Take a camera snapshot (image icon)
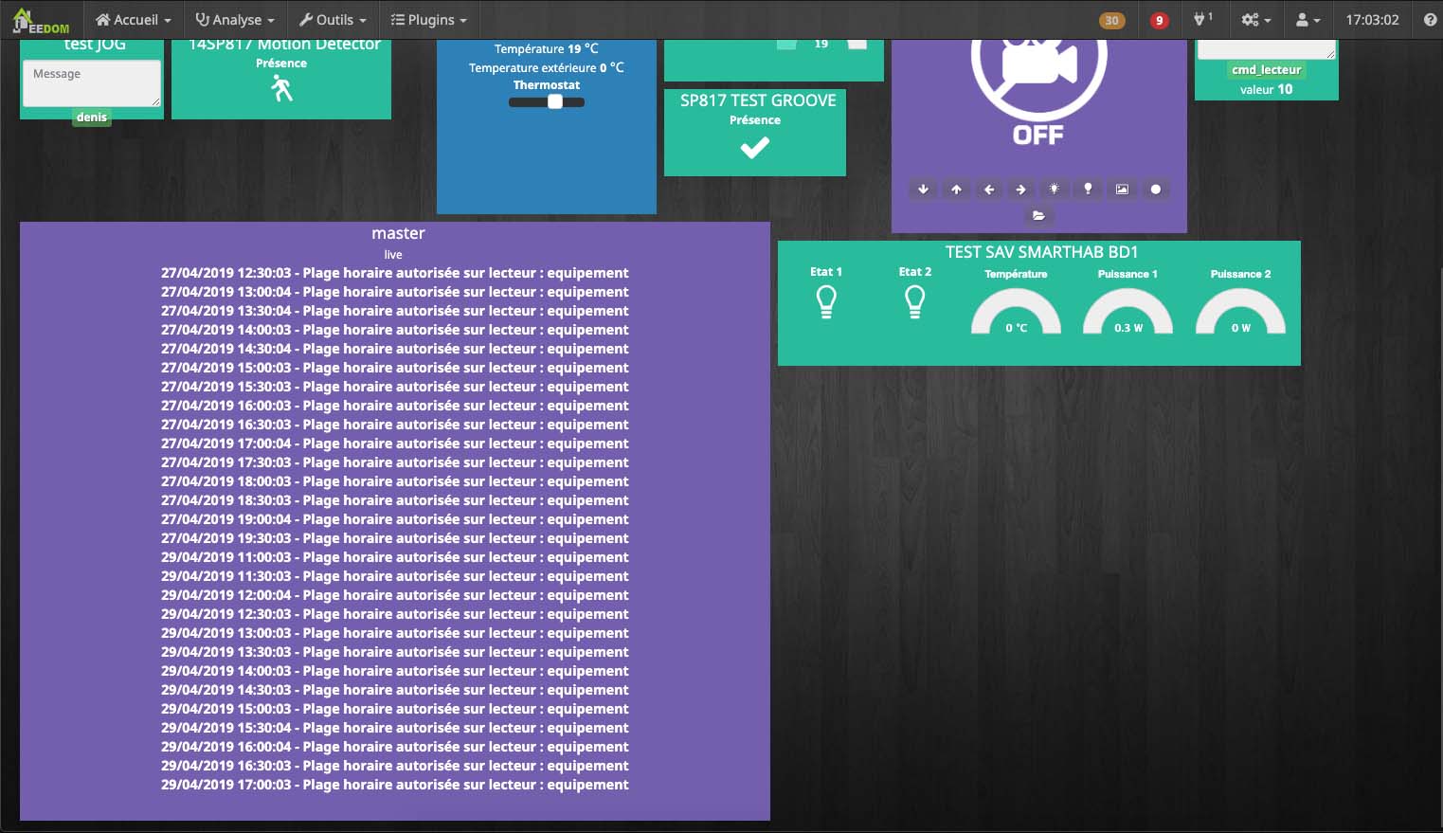This screenshot has width=1443, height=833. click(x=1122, y=190)
